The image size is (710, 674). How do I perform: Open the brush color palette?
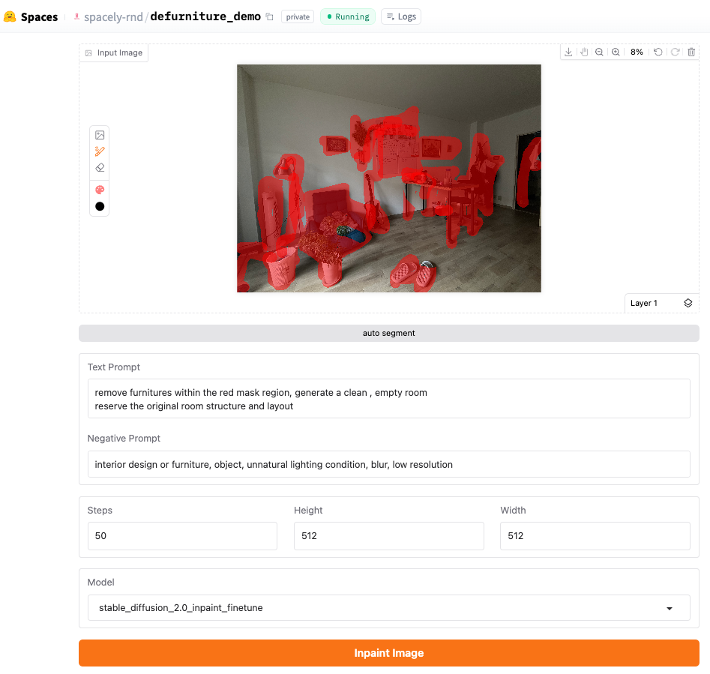[100, 190]
